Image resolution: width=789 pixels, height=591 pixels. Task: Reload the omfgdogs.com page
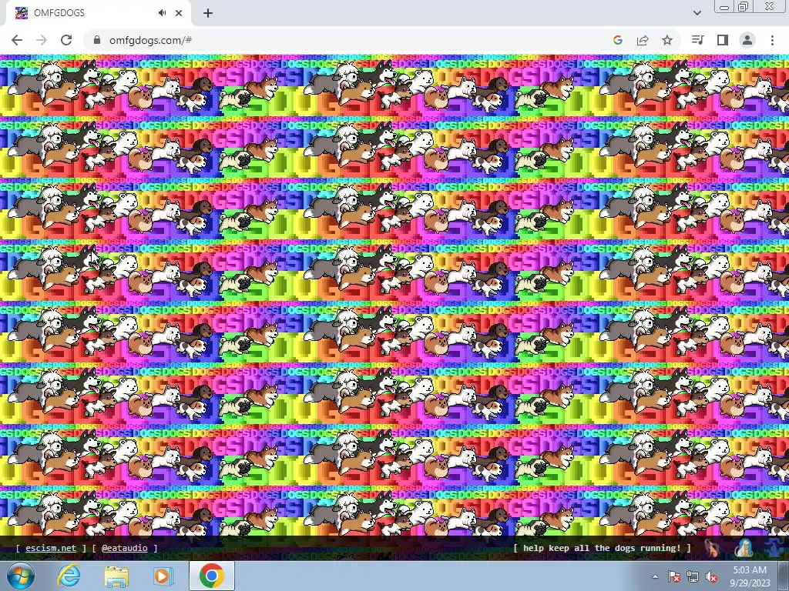click(x=66, y=40)
